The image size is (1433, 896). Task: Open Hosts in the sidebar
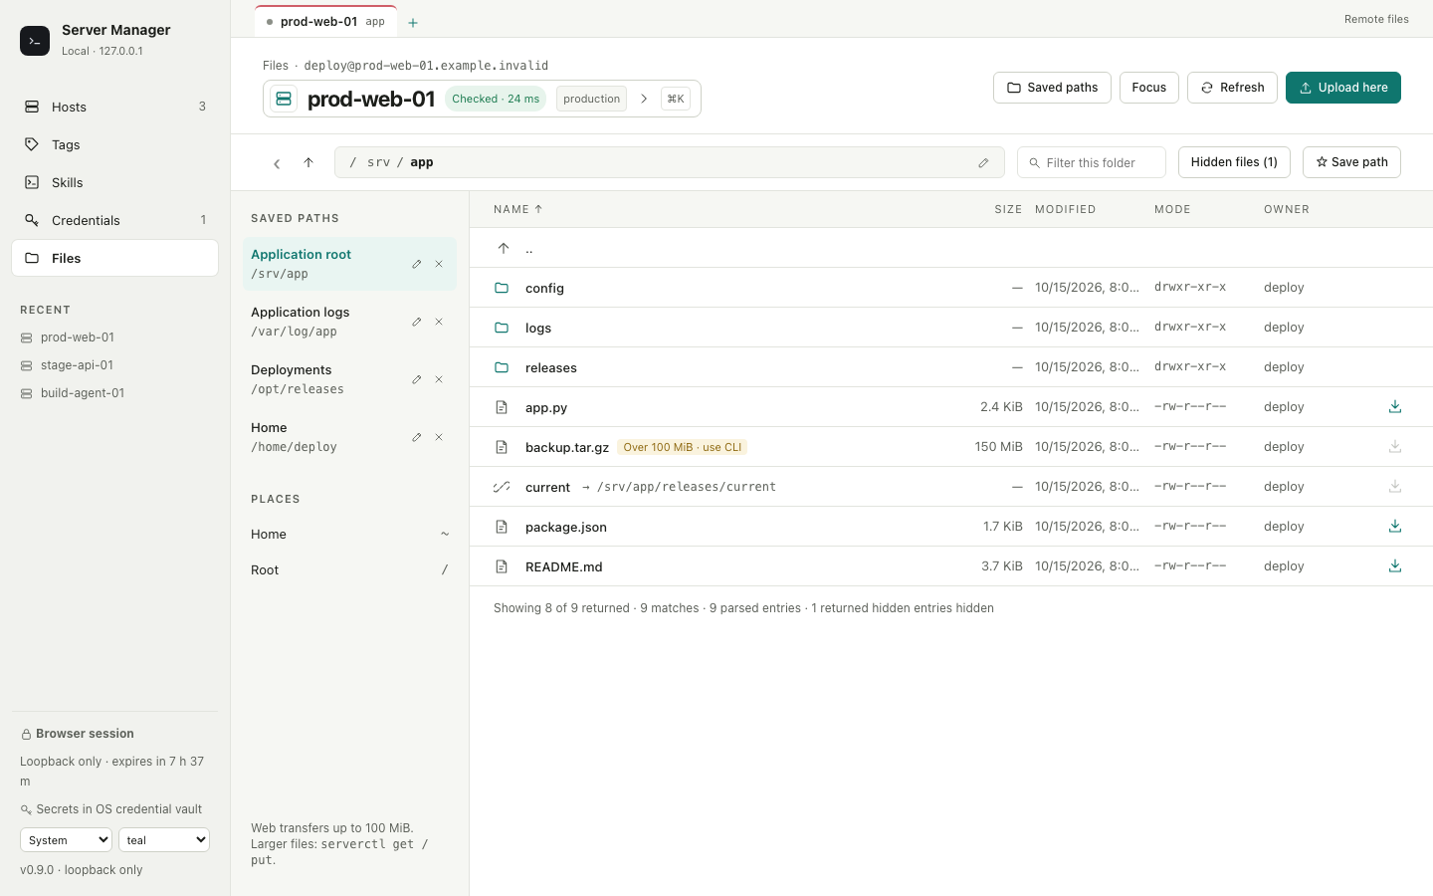(114, 107)
